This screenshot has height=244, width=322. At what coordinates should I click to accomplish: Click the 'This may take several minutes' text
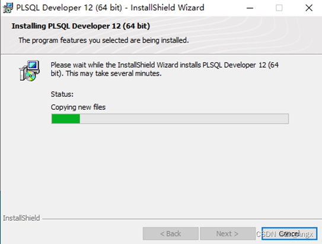point(114,74)
